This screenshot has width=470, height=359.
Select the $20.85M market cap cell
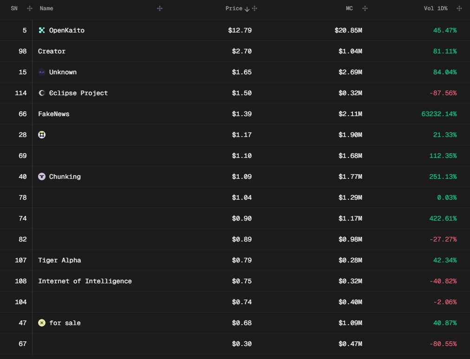pos(348,30)
